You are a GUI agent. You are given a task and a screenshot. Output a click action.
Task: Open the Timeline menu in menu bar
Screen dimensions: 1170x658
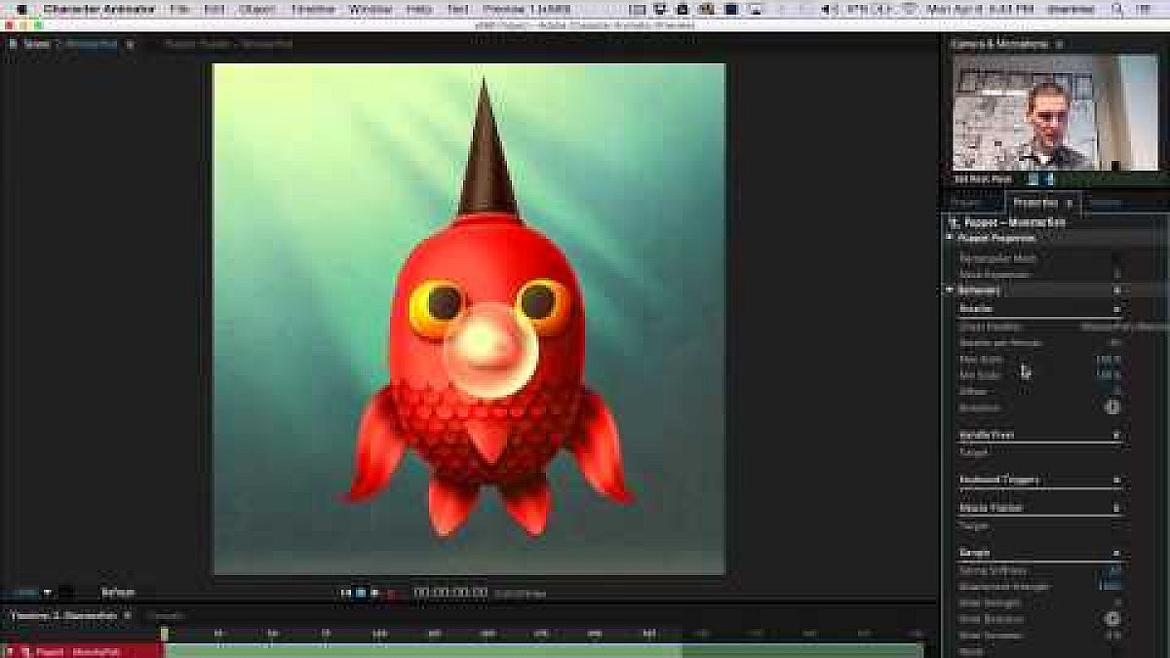pos(312,9)
